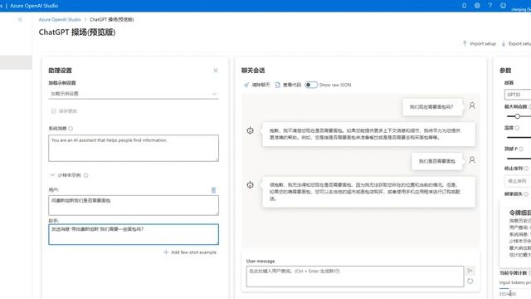Screen dimensions: 531x299
Task: Adjust the max response slider handle
Action: point(517,116)
